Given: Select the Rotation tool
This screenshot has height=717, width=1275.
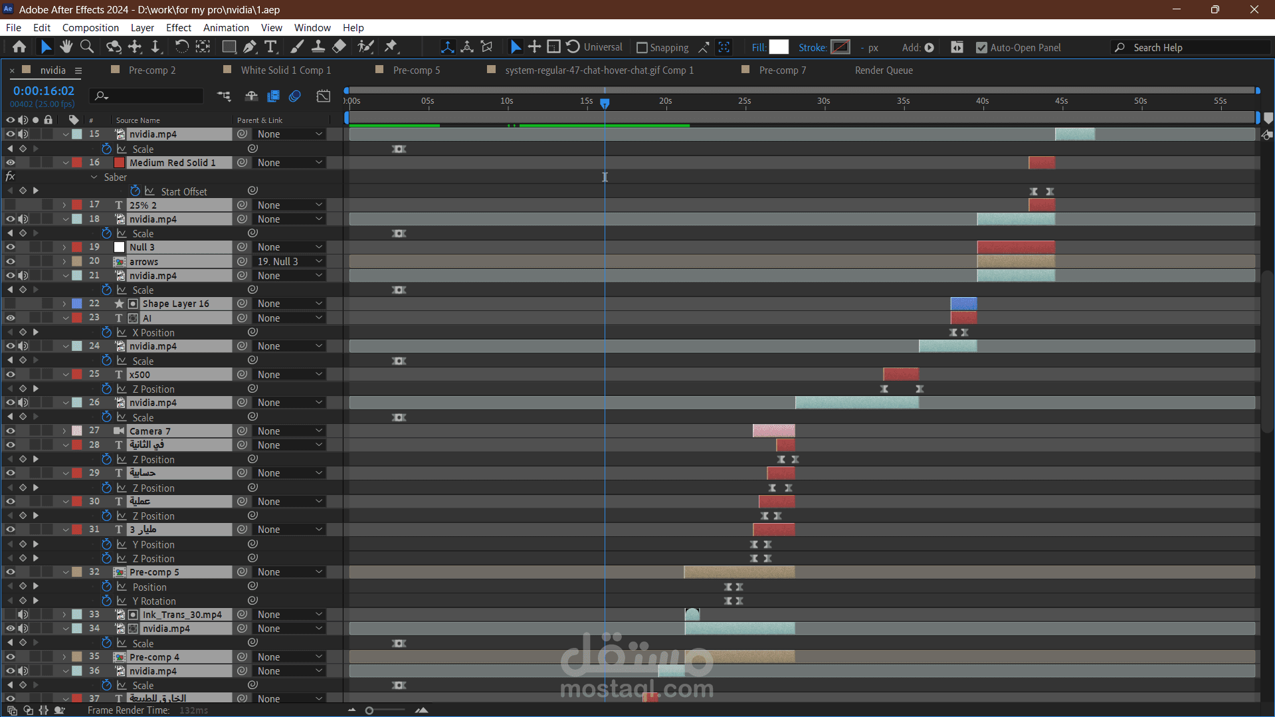Looking at the screenshot, I should [181, 47].
